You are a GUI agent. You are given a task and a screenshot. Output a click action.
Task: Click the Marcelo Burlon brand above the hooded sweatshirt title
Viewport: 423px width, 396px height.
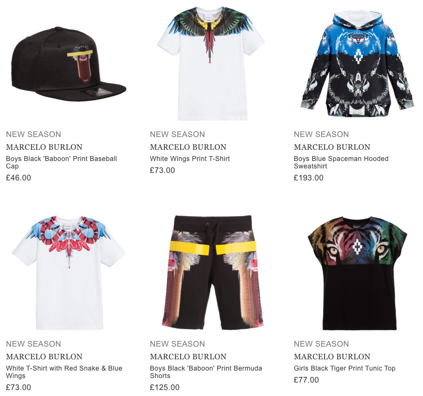[x=332, y=147]
